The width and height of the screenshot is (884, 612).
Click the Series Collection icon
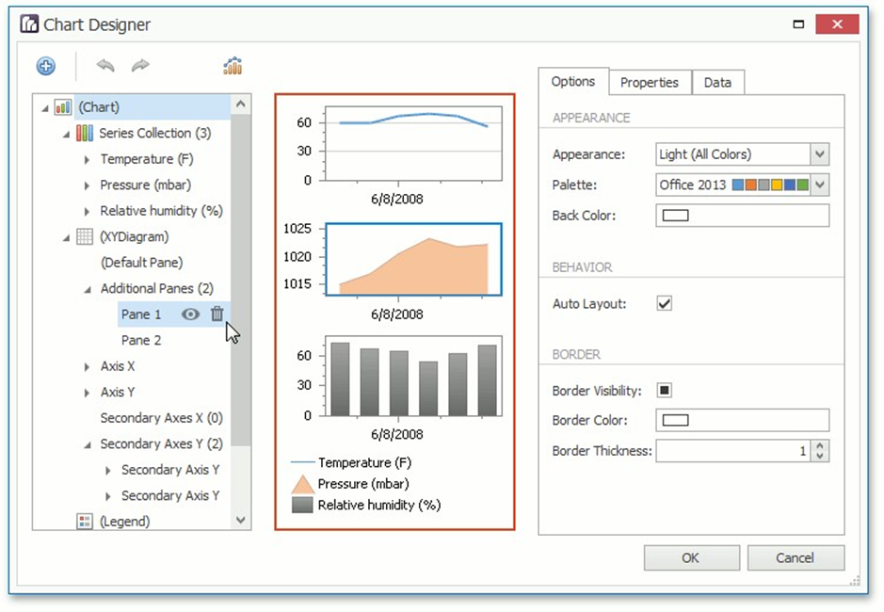85,134
